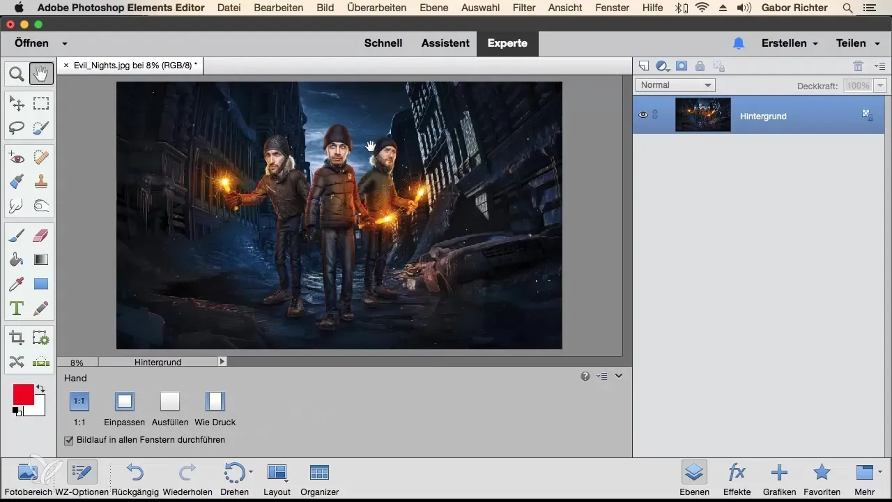Open the blend mode Normal dropdown
Screen dimensions: 892x502
coord(675,85)
